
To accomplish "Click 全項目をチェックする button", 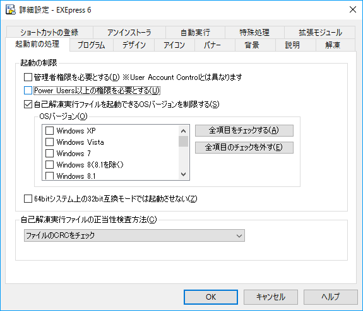I will 244,130.
